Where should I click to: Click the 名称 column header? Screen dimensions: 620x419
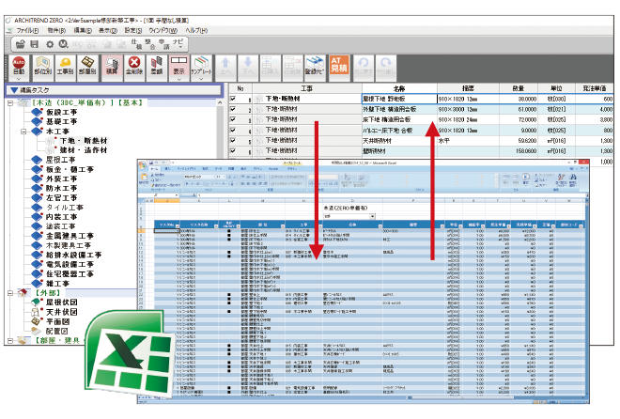coord(399,88)
